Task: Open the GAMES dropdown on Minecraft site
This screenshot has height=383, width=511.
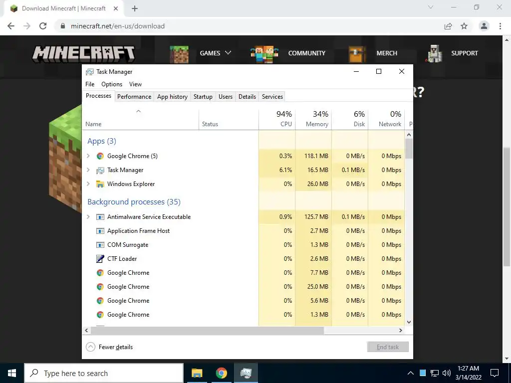Action: (x=215, y=53)
